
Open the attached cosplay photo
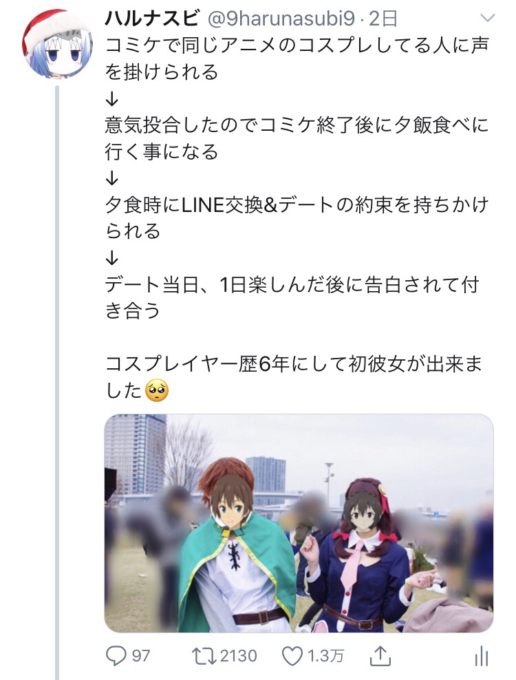point(299,523)
